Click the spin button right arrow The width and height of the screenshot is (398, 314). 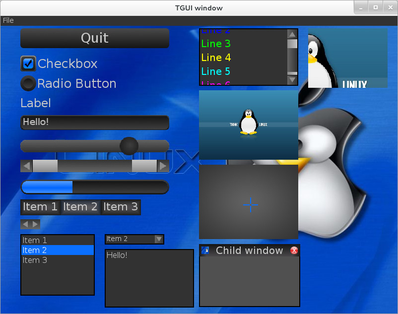point(35,224)
